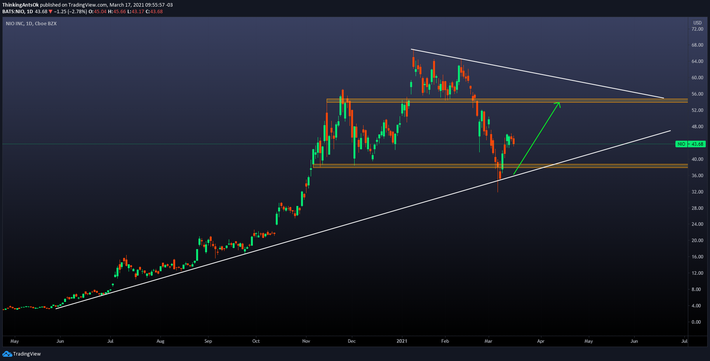Click the 28.00 price axis value
Image resolution: width=710 pixels, height=361 pixels.
pos(697,208)
